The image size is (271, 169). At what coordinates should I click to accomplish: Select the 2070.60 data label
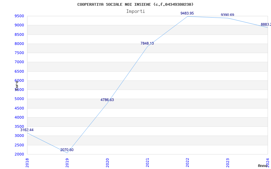point(67,150)
